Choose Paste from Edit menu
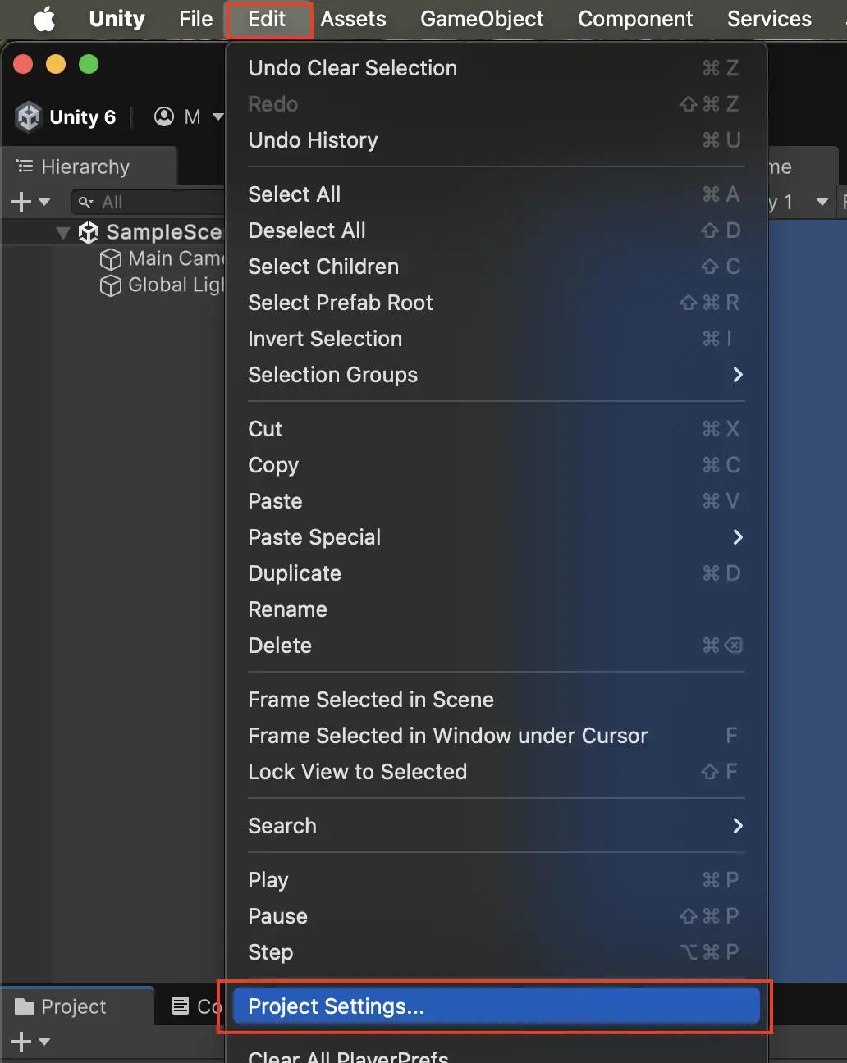The image size is (847, 1063). [496, 501]
